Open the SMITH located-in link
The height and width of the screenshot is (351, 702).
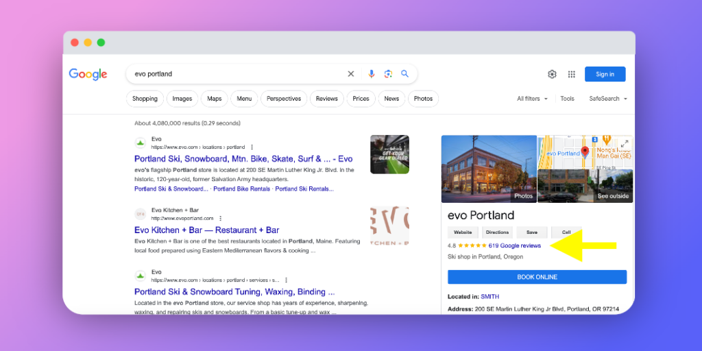tap(489, 296)
